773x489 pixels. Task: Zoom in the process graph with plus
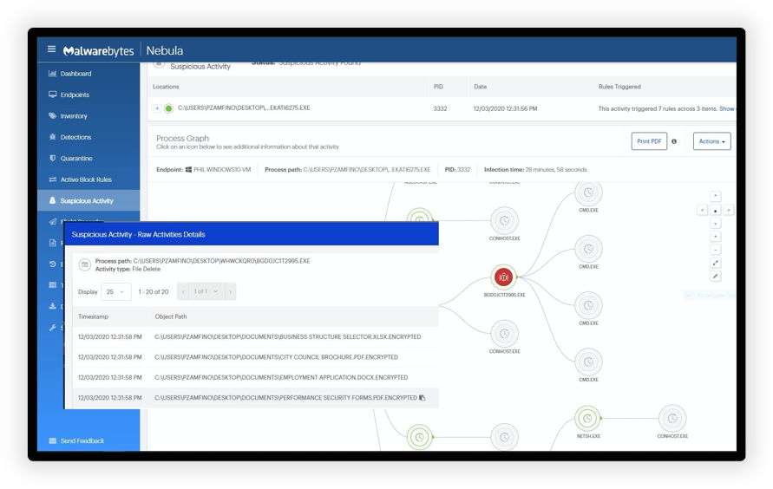pos(715,237)
